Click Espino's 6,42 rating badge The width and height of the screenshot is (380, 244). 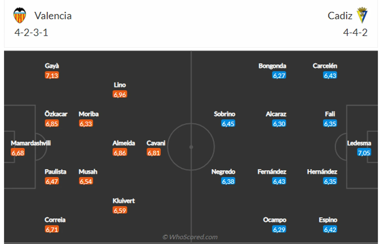(x=330, y=229)
